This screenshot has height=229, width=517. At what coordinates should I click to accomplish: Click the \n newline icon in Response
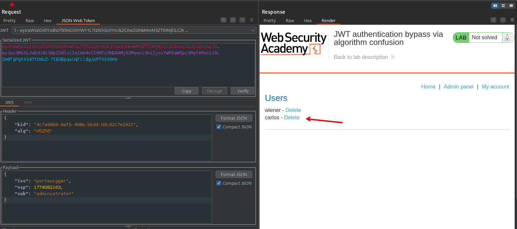point(503,20)
